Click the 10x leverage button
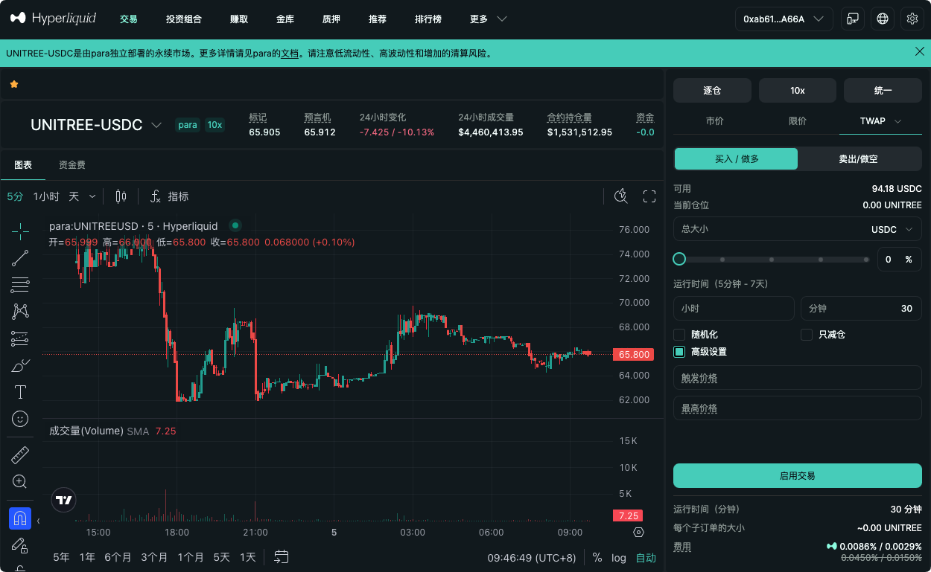This screenshot has height=572, width=931. 798,90
